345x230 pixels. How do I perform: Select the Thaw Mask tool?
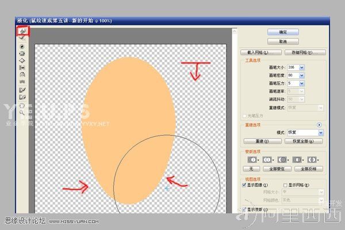pos(22,97)
